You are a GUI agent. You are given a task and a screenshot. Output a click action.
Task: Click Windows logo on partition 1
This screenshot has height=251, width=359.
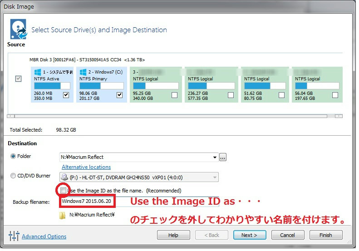38,72
